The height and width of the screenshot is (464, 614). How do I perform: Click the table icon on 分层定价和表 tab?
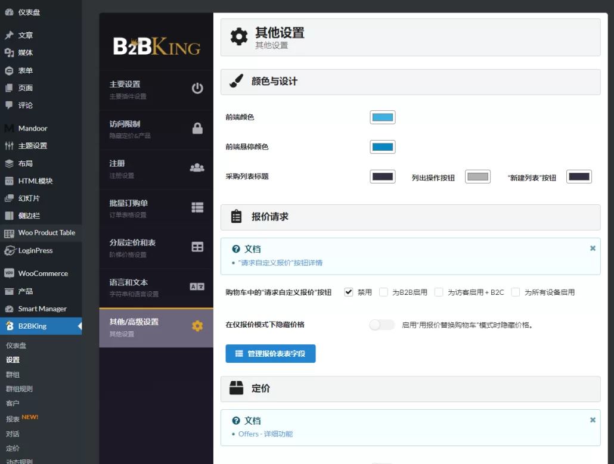coord(197,247)
